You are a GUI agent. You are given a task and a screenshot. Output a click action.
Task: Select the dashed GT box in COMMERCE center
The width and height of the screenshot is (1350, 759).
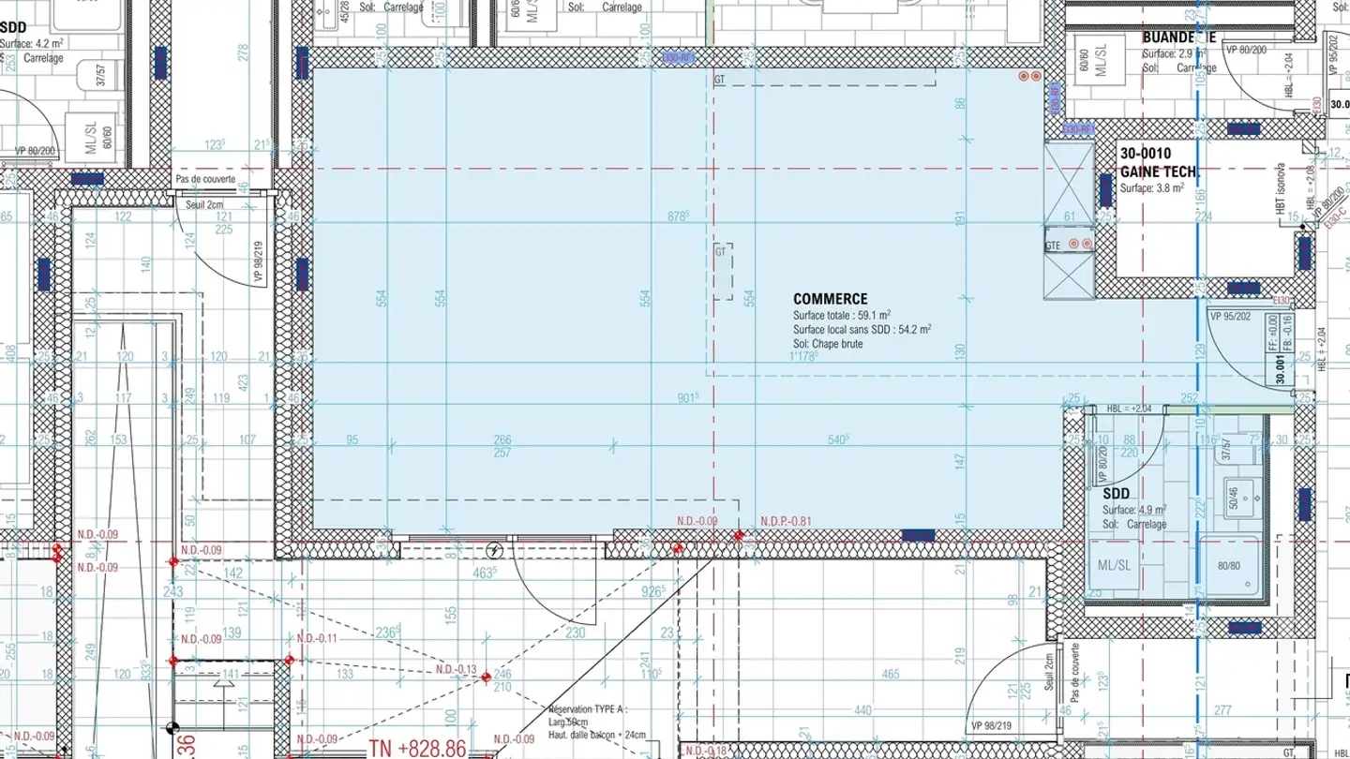pos(722,271)
